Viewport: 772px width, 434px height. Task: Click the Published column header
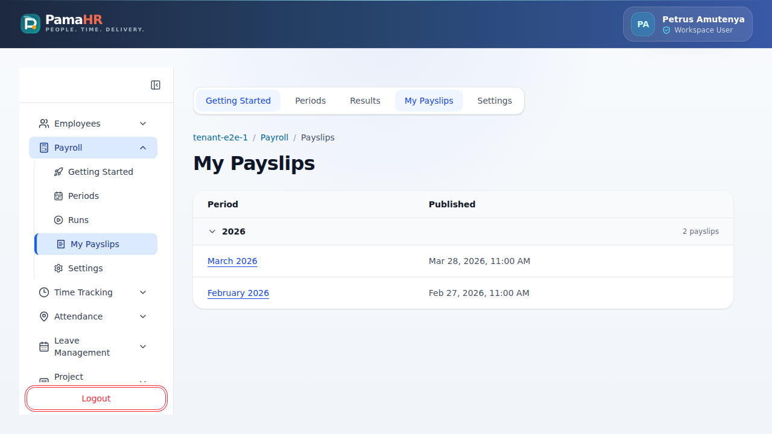pos(452,204)
